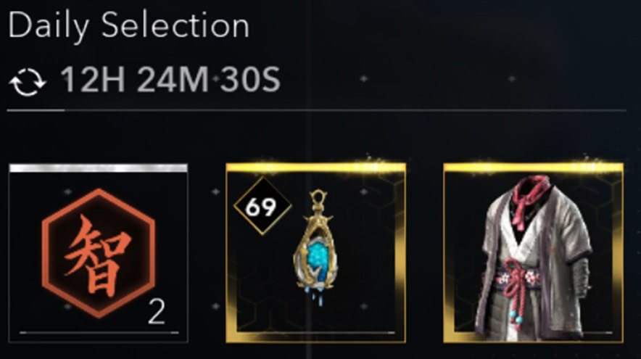641x359 pixels.
Task: Click the level 69 diamond badge
Action: (262, 206)
